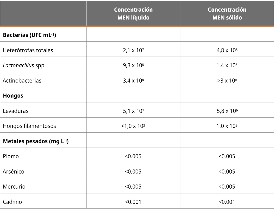This screenshot has width=274, height=212.
Task: Select the Actinobacterias row label
Action: point(22,81)
